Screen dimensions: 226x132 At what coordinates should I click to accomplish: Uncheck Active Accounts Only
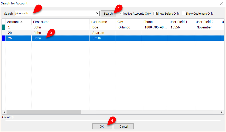[122, 14]
